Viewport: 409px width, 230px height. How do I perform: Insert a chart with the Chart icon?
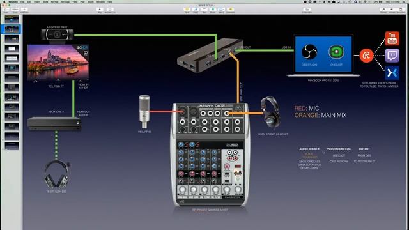[196, 10]
